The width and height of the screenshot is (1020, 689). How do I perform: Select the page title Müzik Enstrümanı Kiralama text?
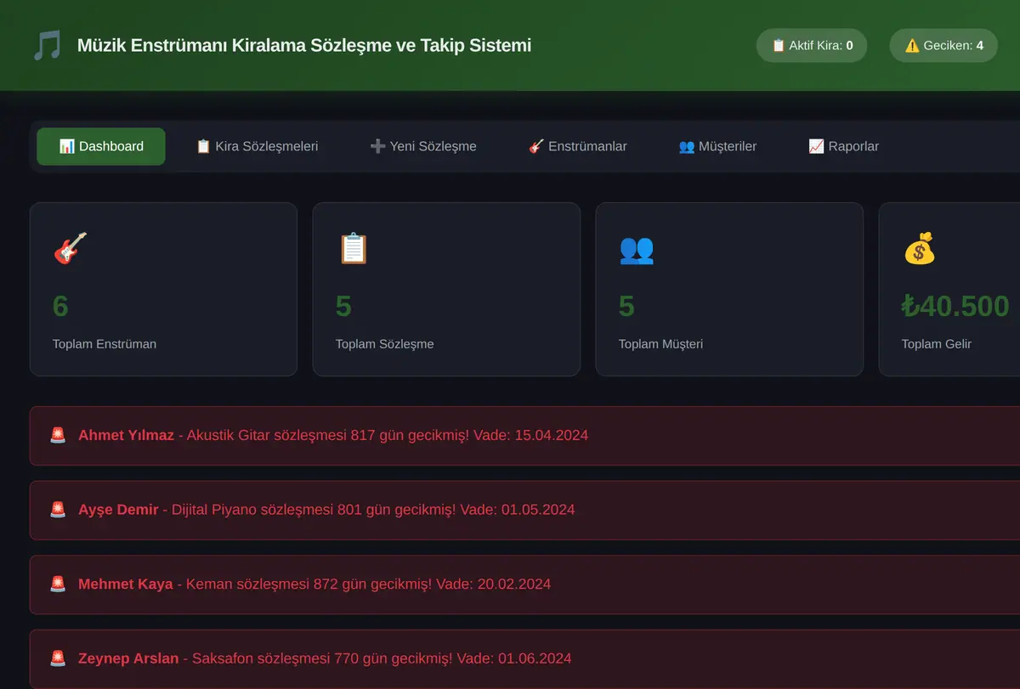tap(304, 46)
